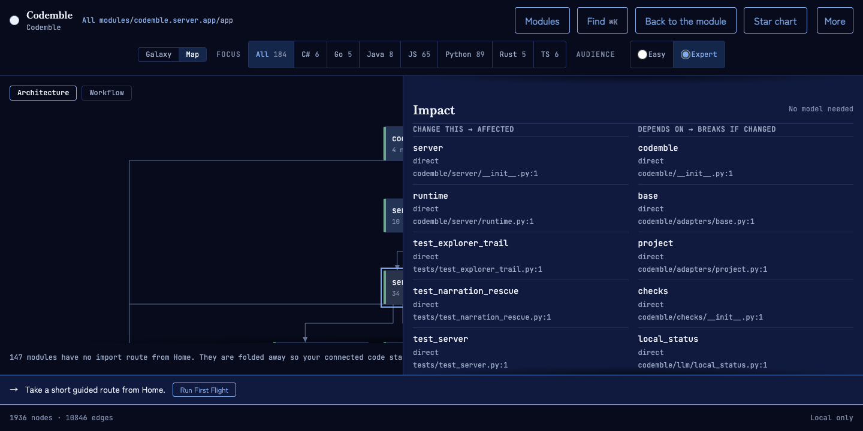This screenshot has width=863, height=431.
Task: Open dependency 'base'
Action: coord(648,196)
